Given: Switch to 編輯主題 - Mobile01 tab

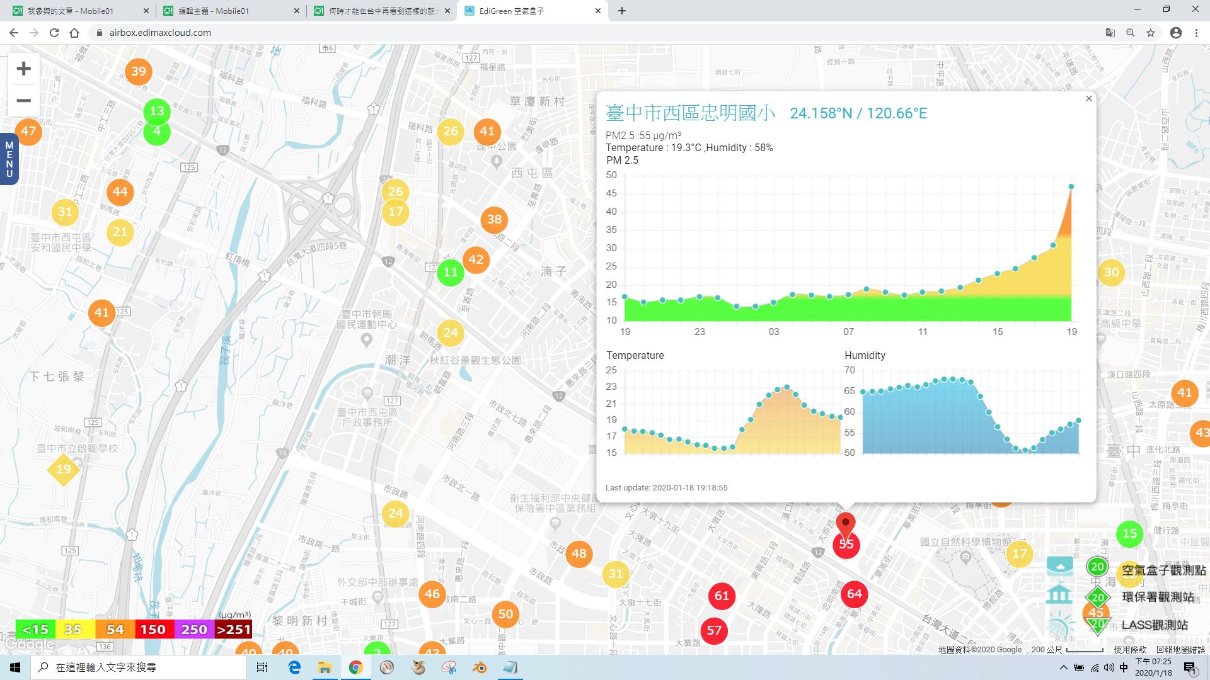Looking at the screenshot, I should pyautogui.click(x=230, y=11).
